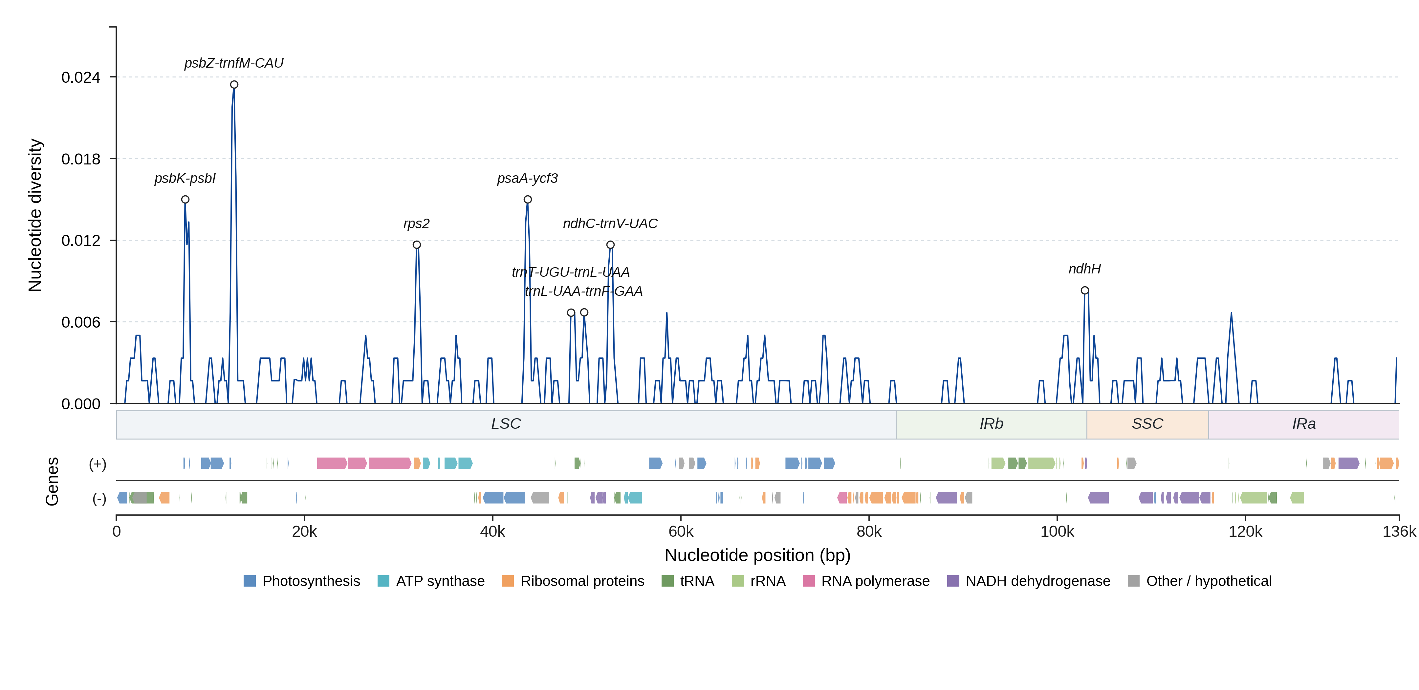Select the IRa region bar
Screen dimensions: 1419x690
click(1304, 424)
